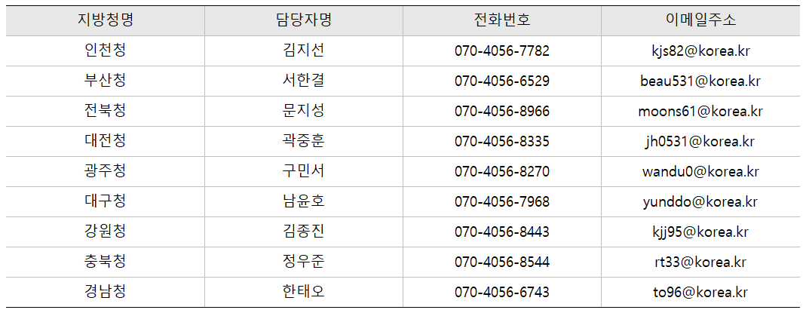Select the 광주청 row label
806x313 pixels.
tap(105, 172)
